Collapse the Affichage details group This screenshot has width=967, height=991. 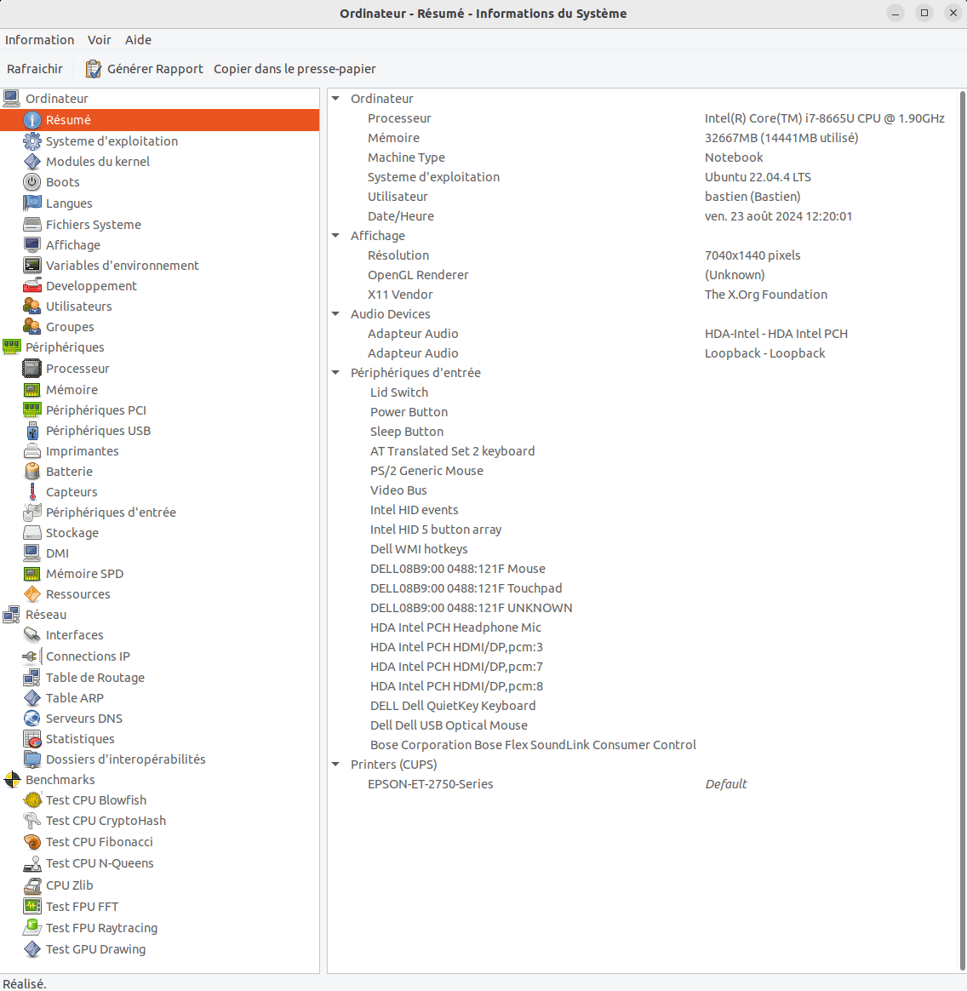(x=335, y=236)
